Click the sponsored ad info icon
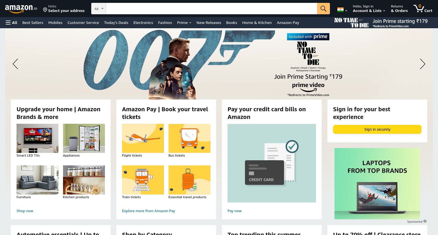Screen dimensions: 438x235 425,221
